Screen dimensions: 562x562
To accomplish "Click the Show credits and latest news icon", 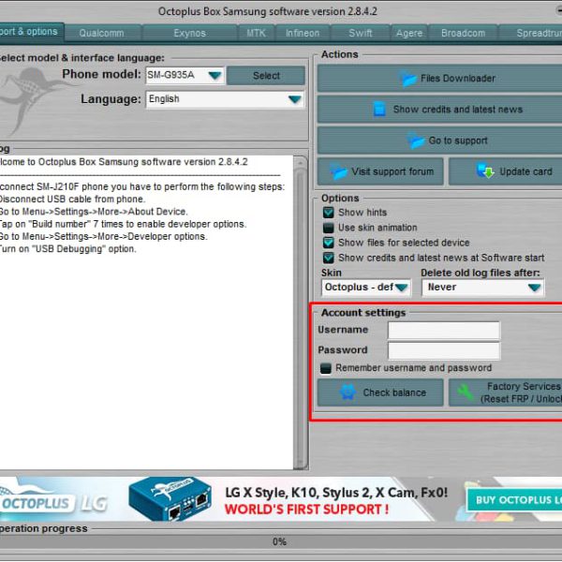I will [x=379, y=110].
